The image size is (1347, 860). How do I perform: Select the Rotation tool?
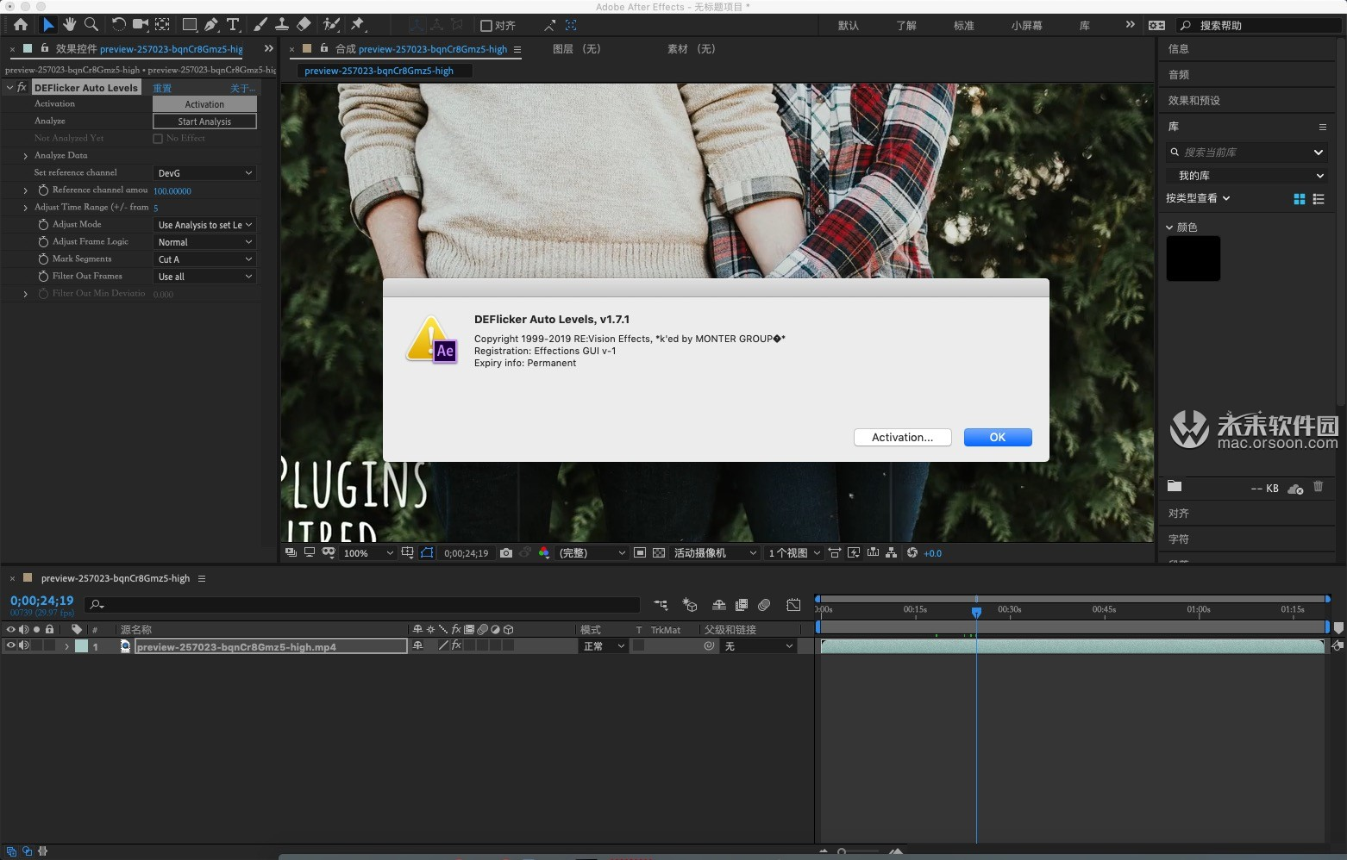pos(119,25)
